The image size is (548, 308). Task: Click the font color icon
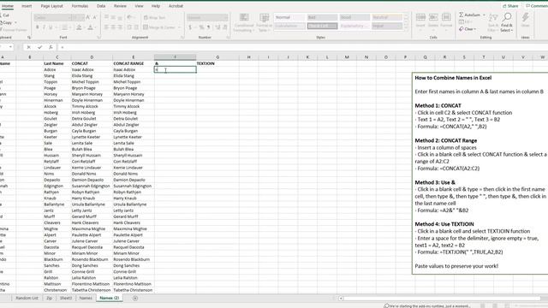[90, 27]
